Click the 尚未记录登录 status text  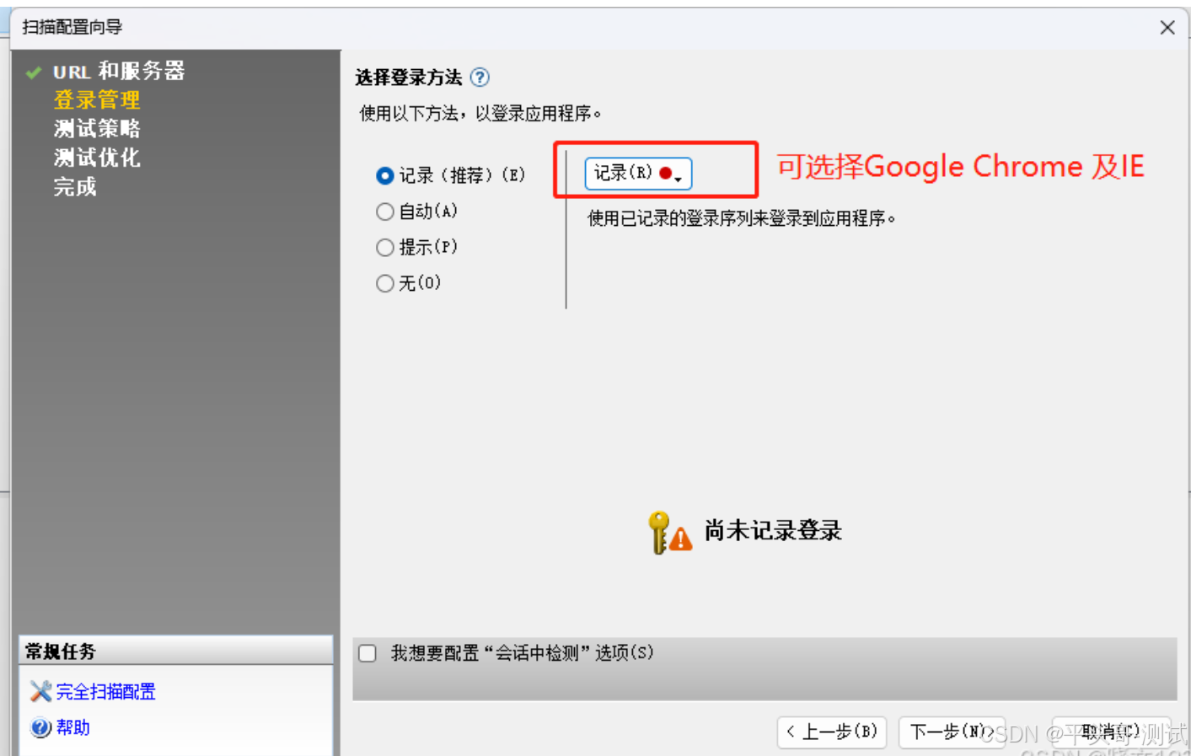tap(773, 531)
